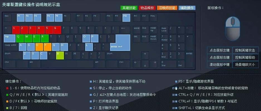This screenshot has height=111, width=261.
Task: Select the green 英雄技能 legend tag
Action: click(129, 8)
